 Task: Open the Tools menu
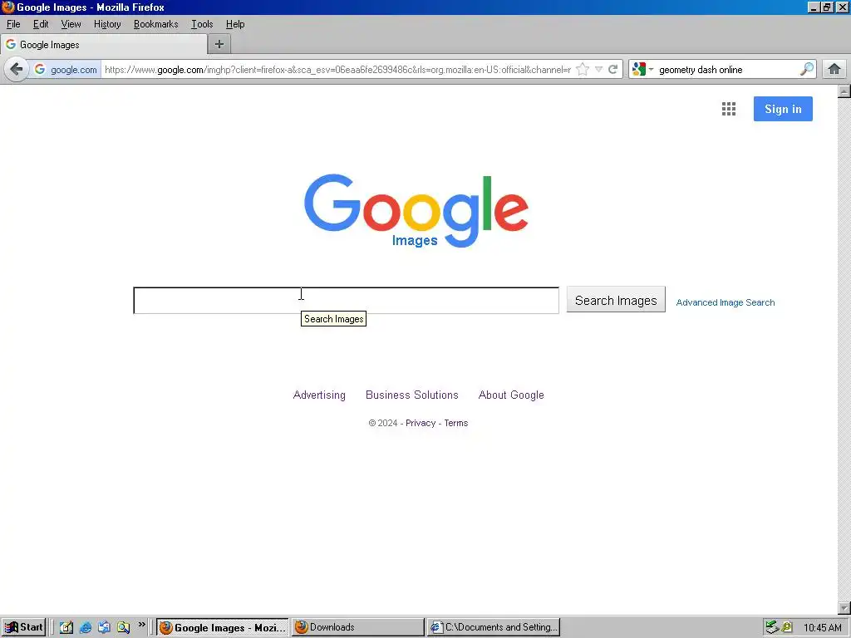[202, 24]
